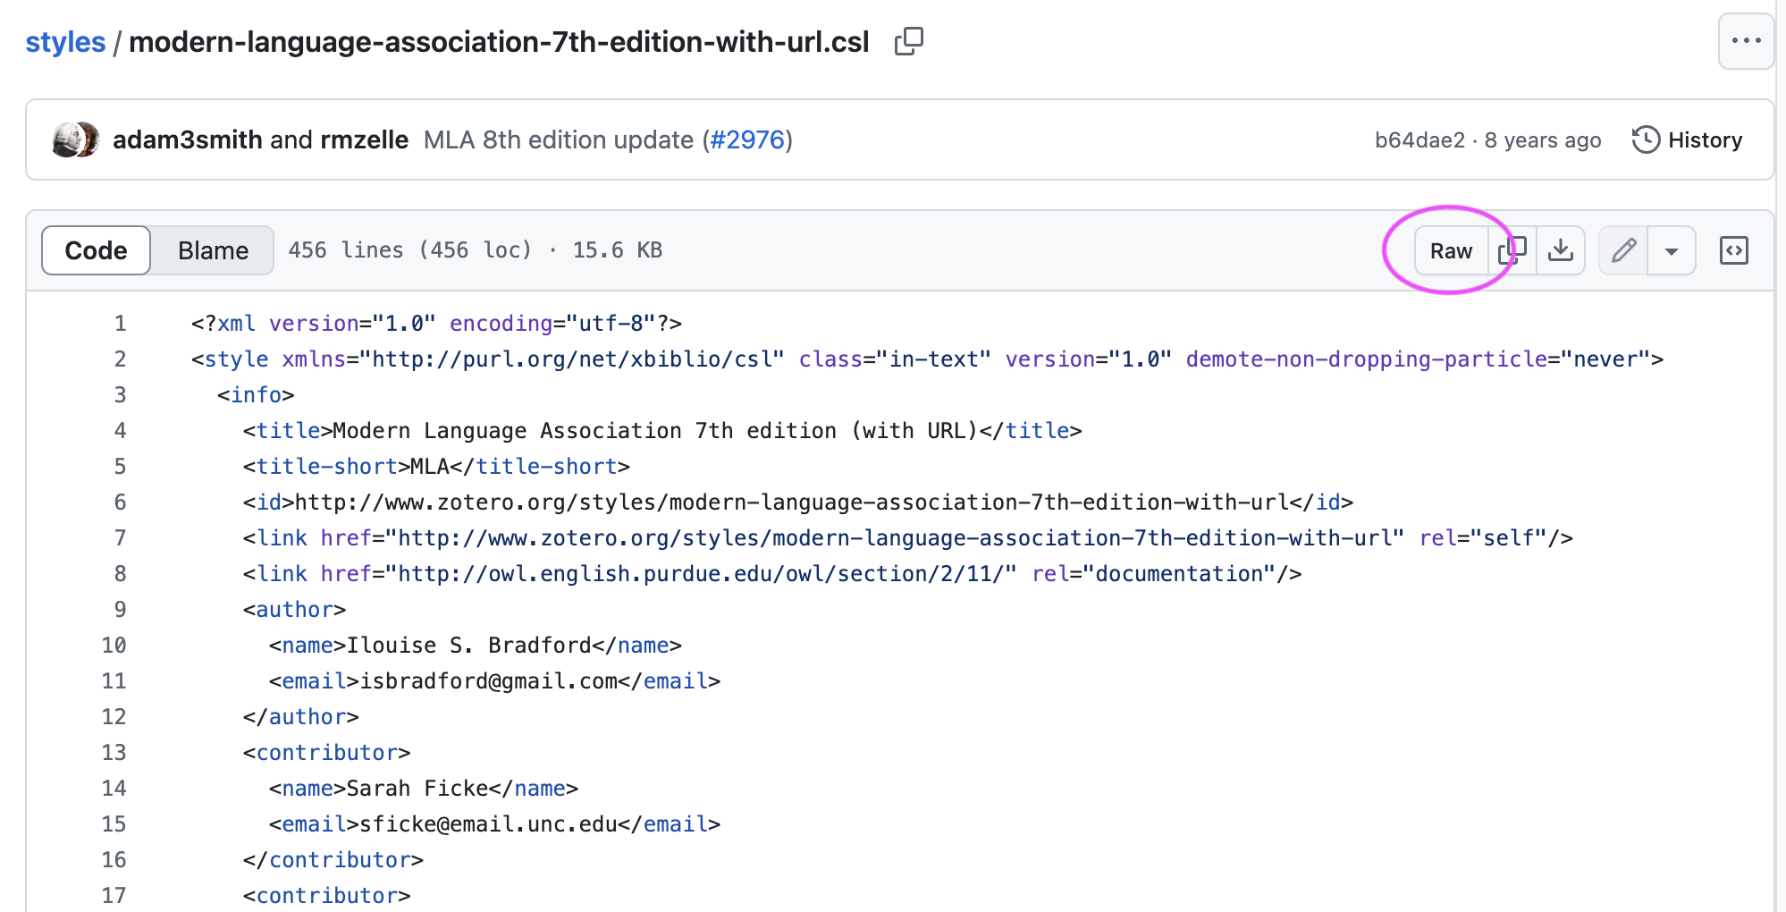Expand the edit options dropdown arrow
The image size is (1786, 912).
1671,251
